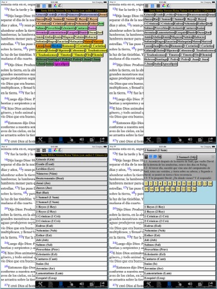
Task: Close the 2 Samuel chapter popup with the X
Action: [x=213, y=157]
